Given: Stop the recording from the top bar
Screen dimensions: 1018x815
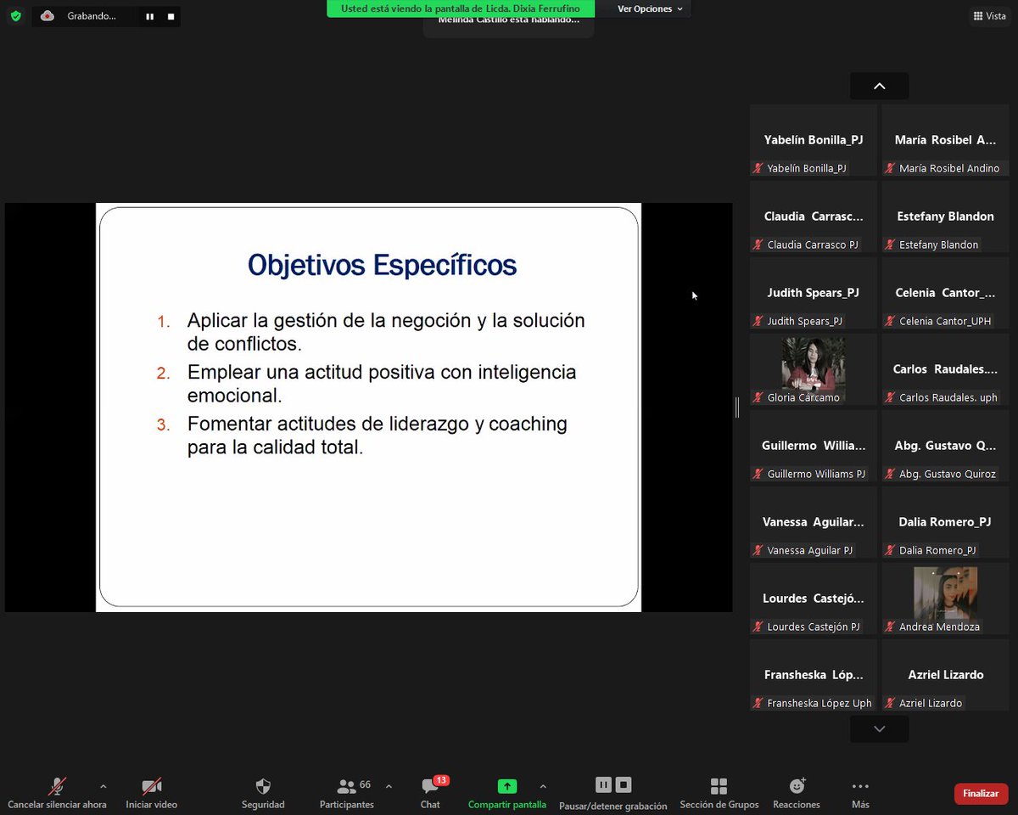Looking at the screenshot, I should [171, 16].
